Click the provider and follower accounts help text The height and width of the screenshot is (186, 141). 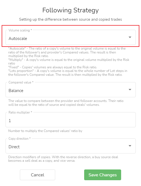coord(66,103)
